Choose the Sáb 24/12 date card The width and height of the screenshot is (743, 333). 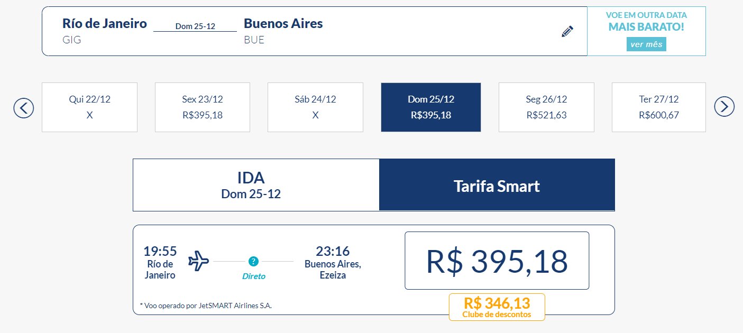coord(315,107)
